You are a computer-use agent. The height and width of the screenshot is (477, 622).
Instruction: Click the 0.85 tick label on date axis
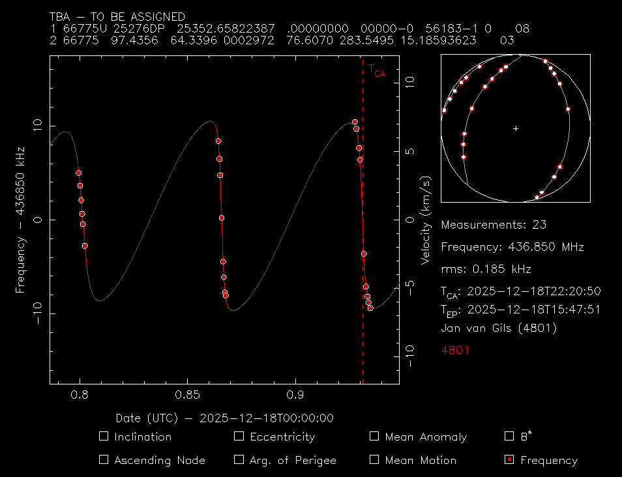click(187, 395)
